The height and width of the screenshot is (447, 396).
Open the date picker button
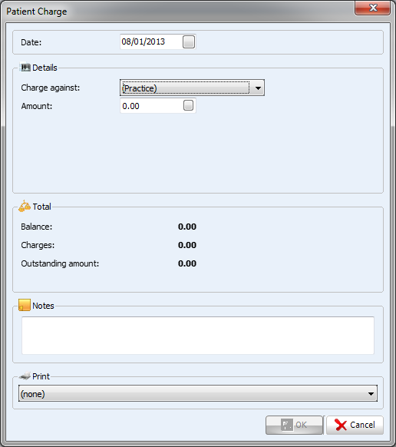pyautogui.click(x=189, y=41)
